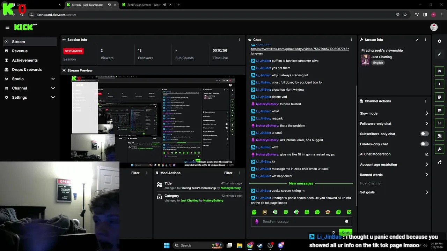
Task: Open AI Chat Moderation external link icon
Action: click(x=427, y=154)
